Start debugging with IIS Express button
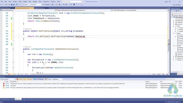Viewport: 183px width, 103px height. (46, 5)
